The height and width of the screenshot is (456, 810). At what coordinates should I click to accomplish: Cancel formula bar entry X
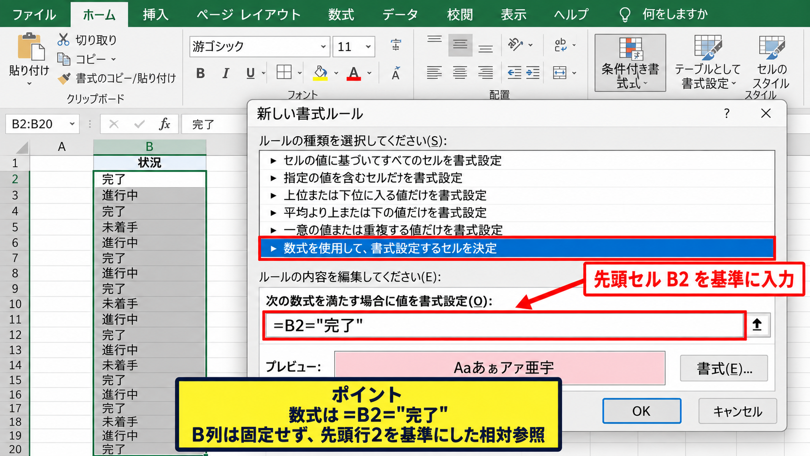click(x=114, y=124)
